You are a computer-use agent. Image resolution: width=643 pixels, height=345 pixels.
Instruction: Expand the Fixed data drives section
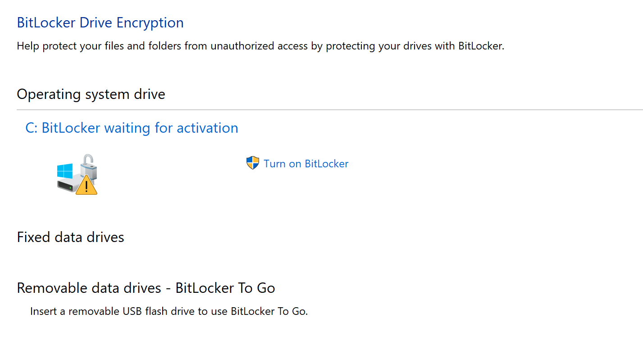(70, 237)
